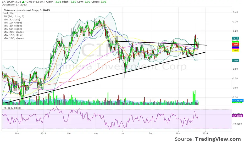Select the MA (50, close) legend entry
The image size is (244, 144).
[x=13, y=29]
